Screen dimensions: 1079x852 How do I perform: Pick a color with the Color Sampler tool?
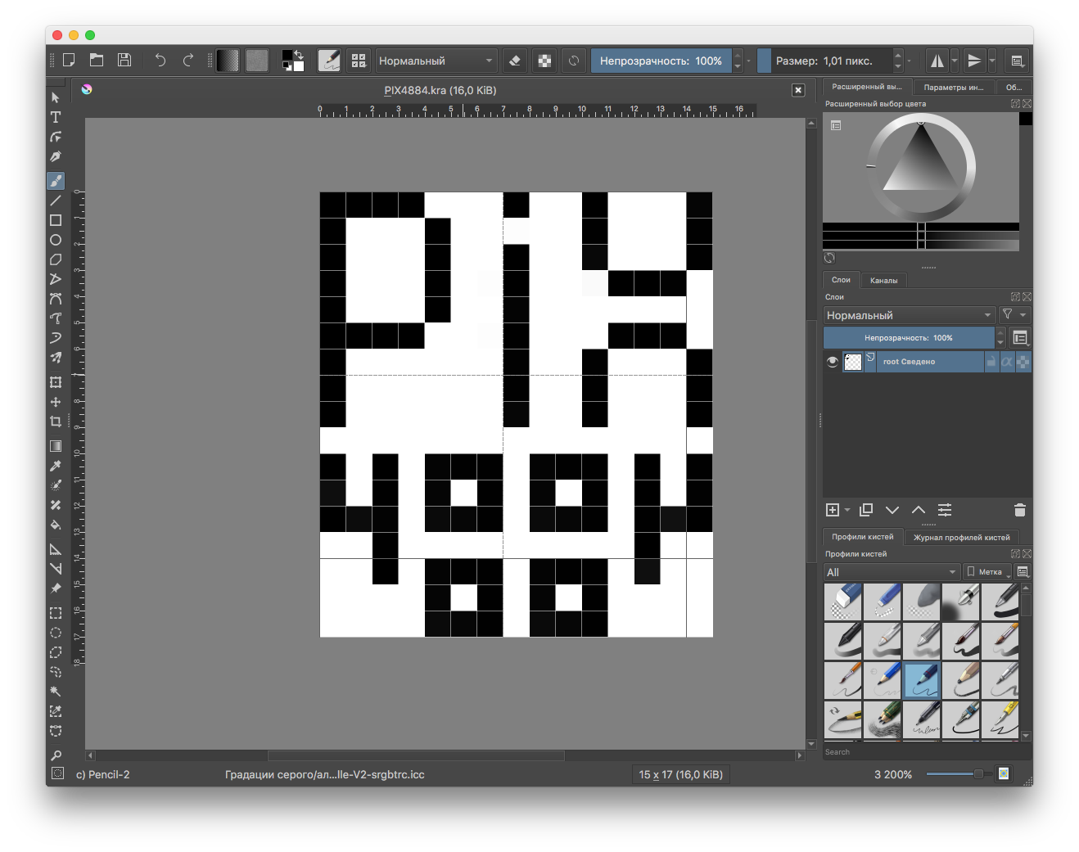pos(56,466)
